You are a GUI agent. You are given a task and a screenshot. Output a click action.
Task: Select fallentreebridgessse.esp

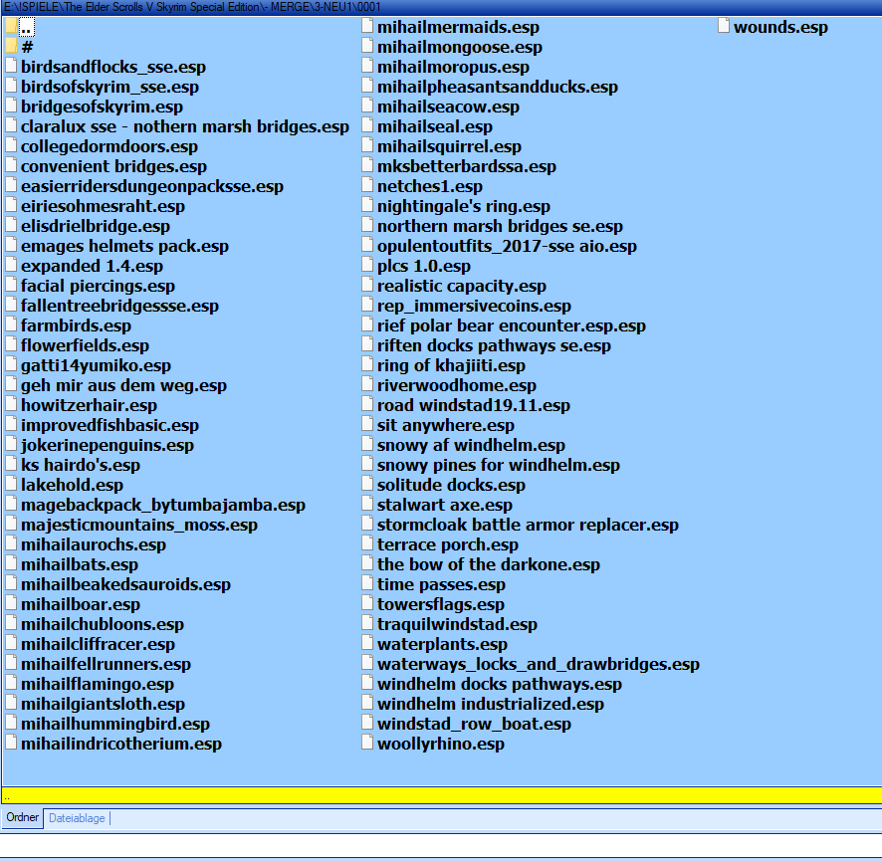click(119, 306)
